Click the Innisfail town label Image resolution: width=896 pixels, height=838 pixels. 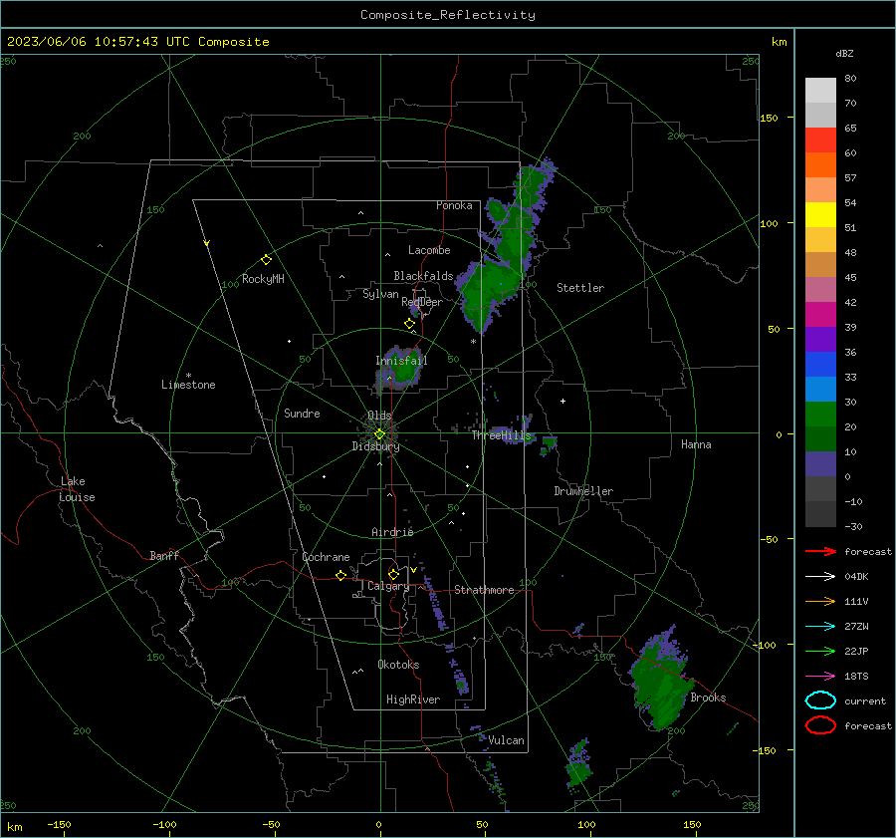click(401, 361)
